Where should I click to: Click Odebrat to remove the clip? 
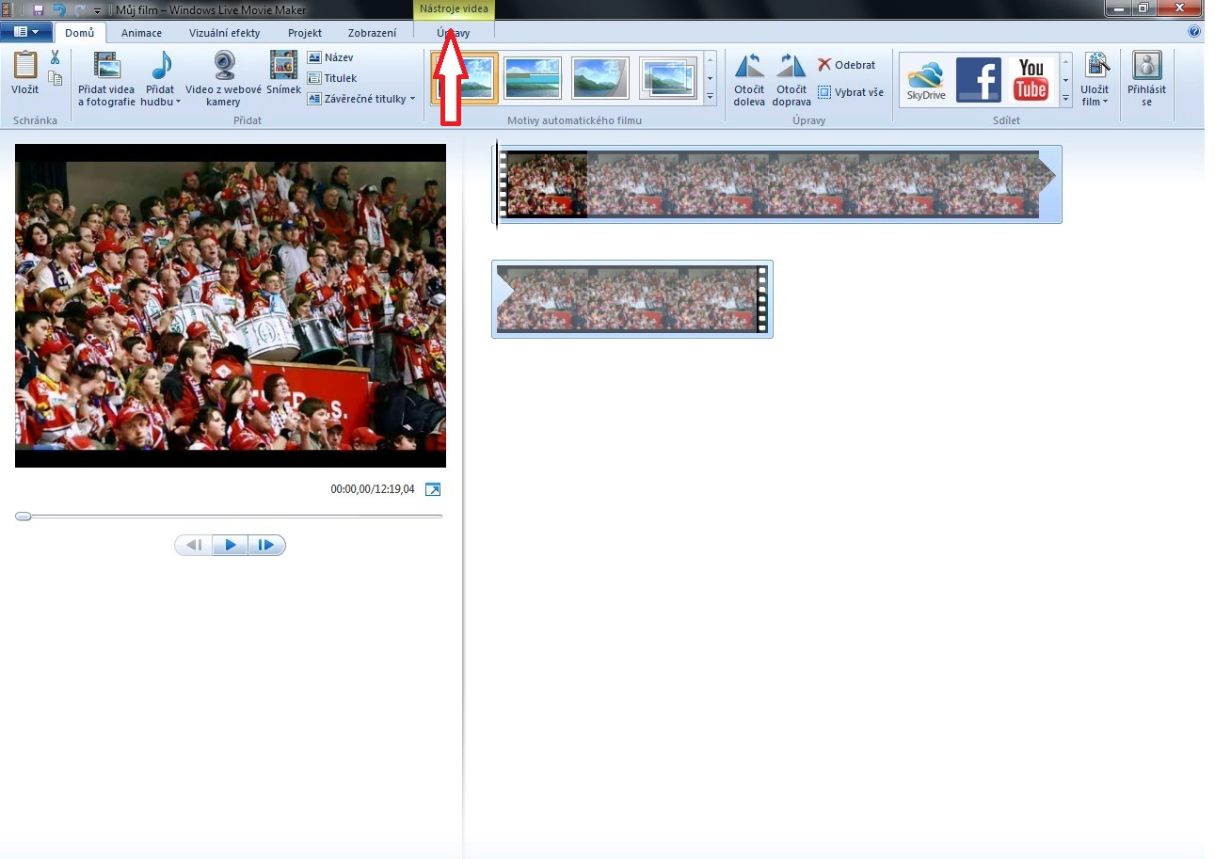click(847, 65)
